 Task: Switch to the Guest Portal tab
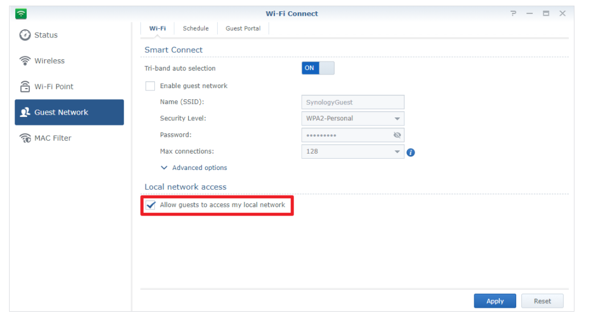click(243, 28)
